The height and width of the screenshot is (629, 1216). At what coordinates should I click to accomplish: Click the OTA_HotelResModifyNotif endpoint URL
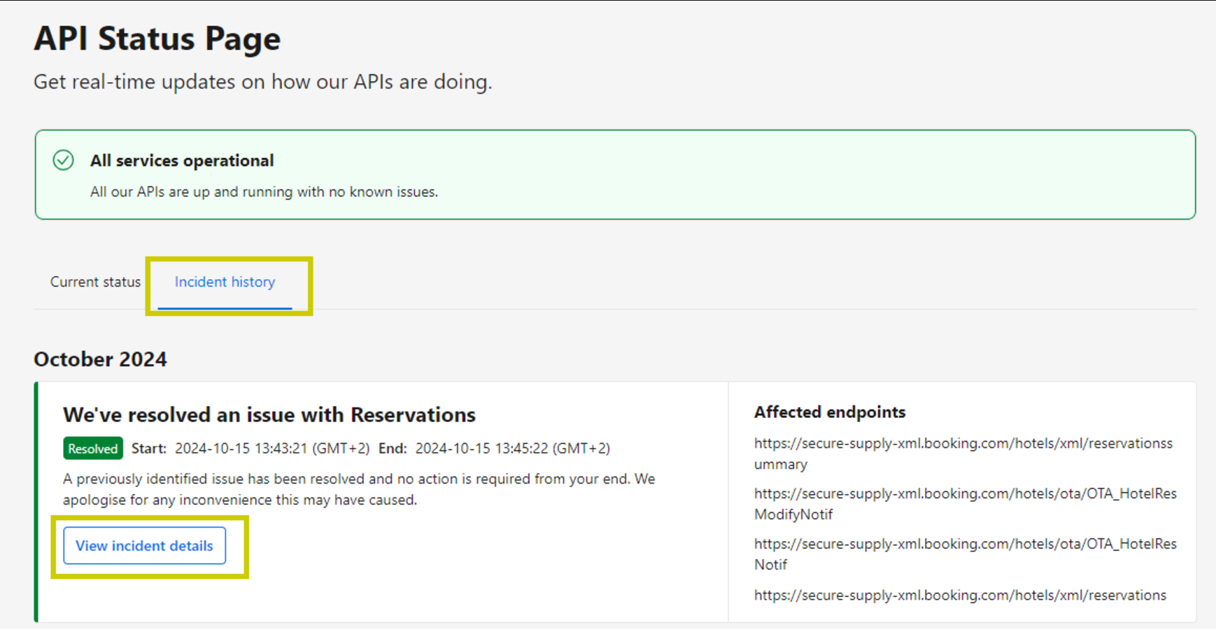tap(965, 504)
